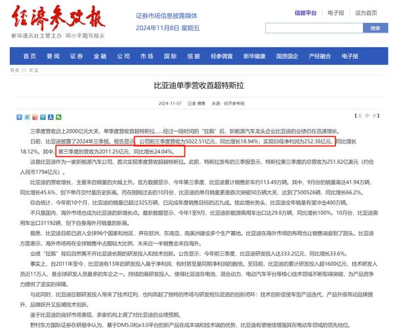
Task: Open the 新华健康 section
Action: 255,56
